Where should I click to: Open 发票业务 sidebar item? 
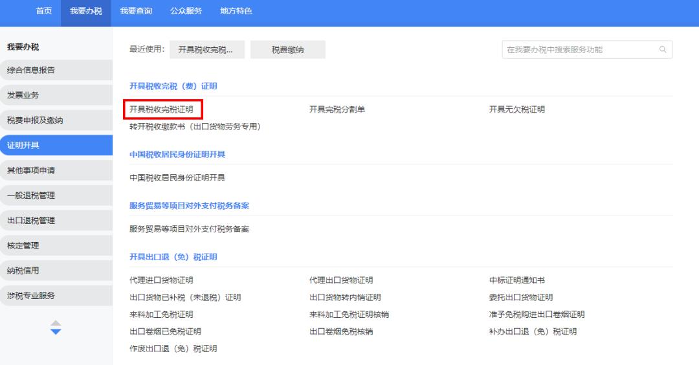click(23, 96)
